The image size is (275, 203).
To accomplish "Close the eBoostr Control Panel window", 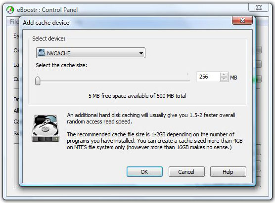I will pyautogui.click(x=259, y=7).
